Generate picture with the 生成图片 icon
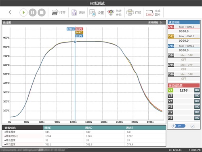 [154, 13]
